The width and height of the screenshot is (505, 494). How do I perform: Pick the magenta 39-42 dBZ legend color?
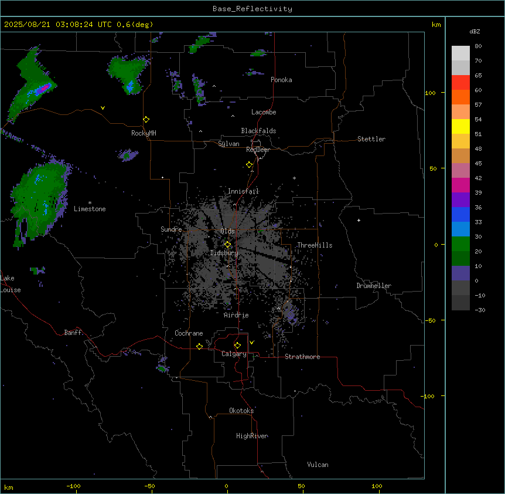[460, 185]
